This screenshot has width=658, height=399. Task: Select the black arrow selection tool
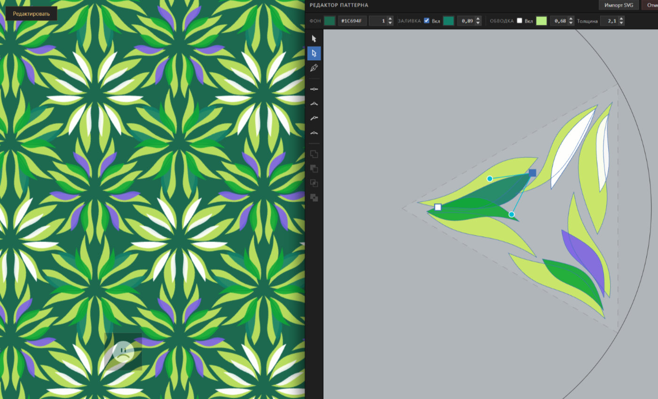pos(314,39)
